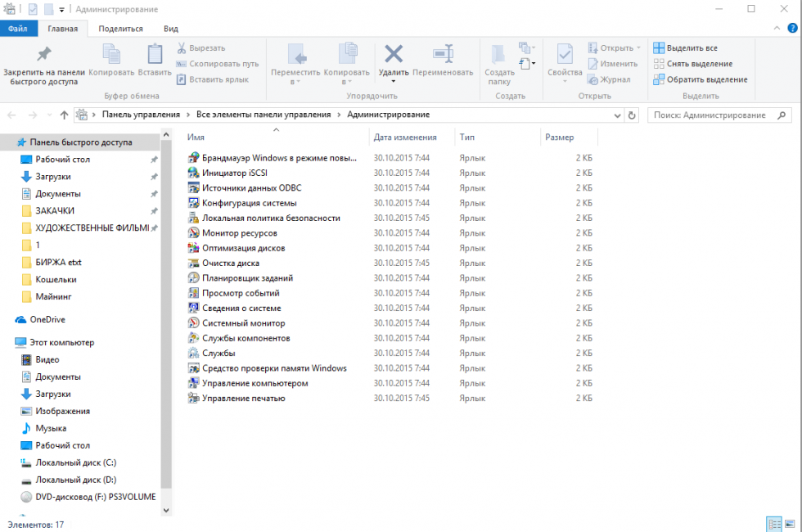Select Планировщик заданий icon
The width and height of the screenshot is (802, 532).
pos(193,277)
